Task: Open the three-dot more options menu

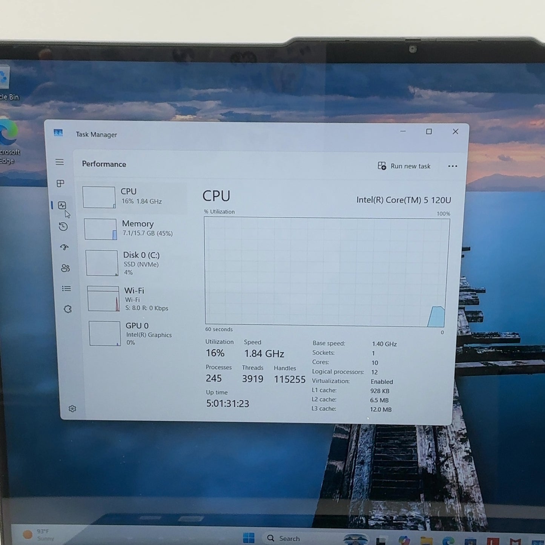Action: pos(453,166)
